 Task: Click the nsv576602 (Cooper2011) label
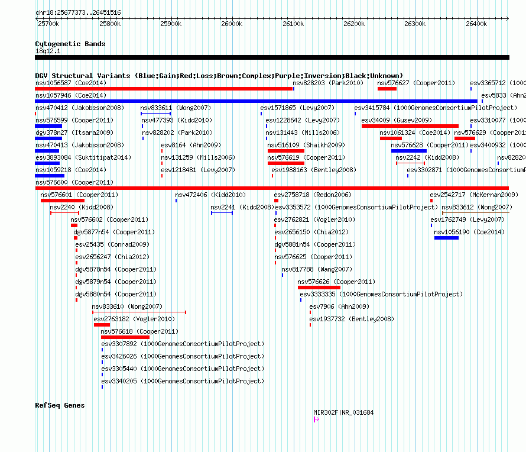(x=109, y=219)
